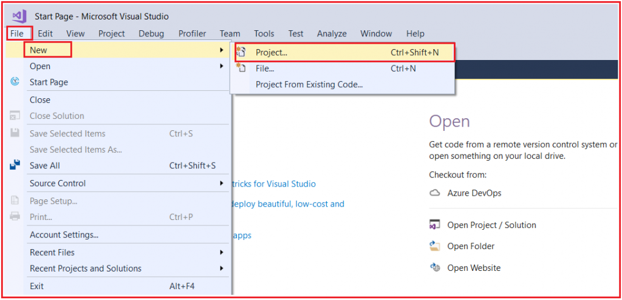Click the Start Page globe icon

coord(15,82)
